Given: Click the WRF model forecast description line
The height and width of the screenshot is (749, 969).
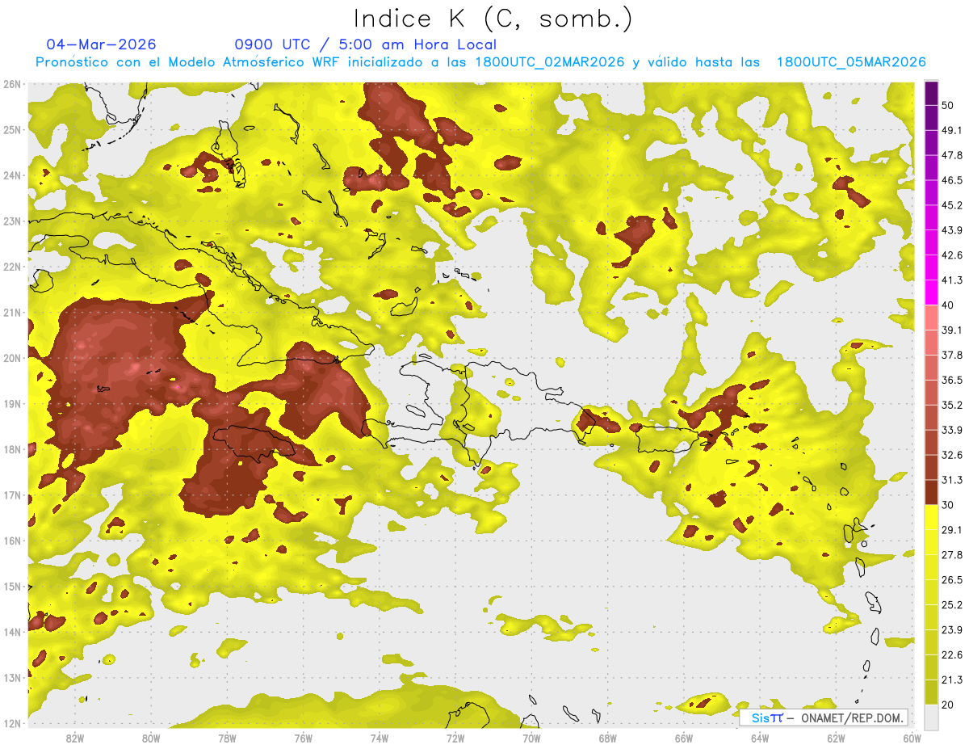Looking at the screenshot, I should [x=480, y=62].
